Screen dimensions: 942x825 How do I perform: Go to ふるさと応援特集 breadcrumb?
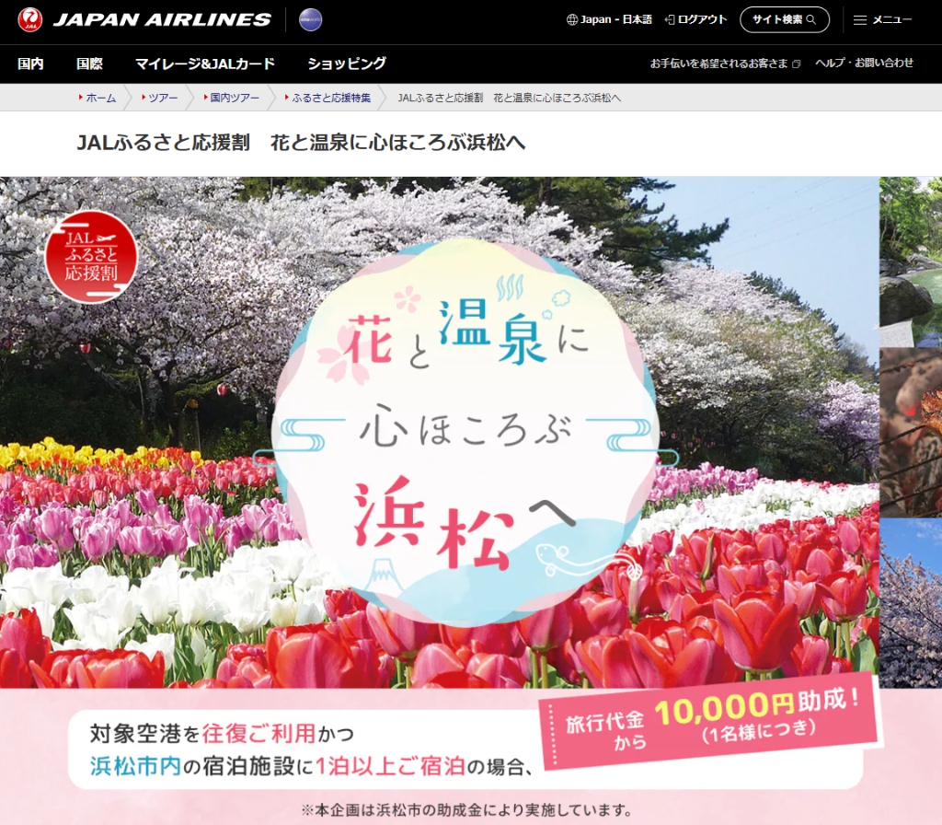tap(331, 98)
